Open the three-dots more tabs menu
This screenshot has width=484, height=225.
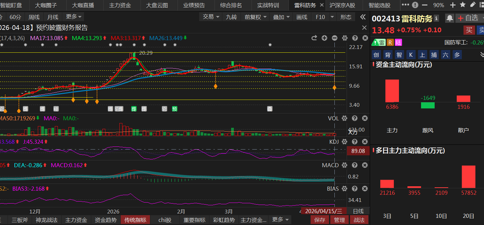[x=407, y=5]
